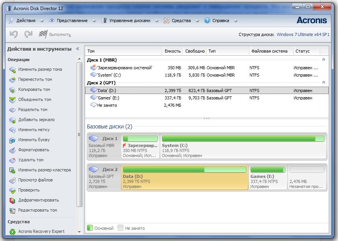Viewport: 338px width, 241px height.
Task: Click the Изменить размер тома icon
Action: [x=12, y=70]
